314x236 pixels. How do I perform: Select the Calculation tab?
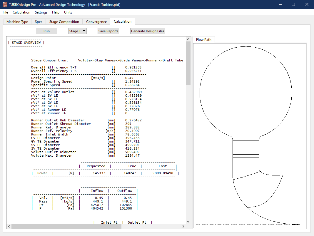click(122, 21)
